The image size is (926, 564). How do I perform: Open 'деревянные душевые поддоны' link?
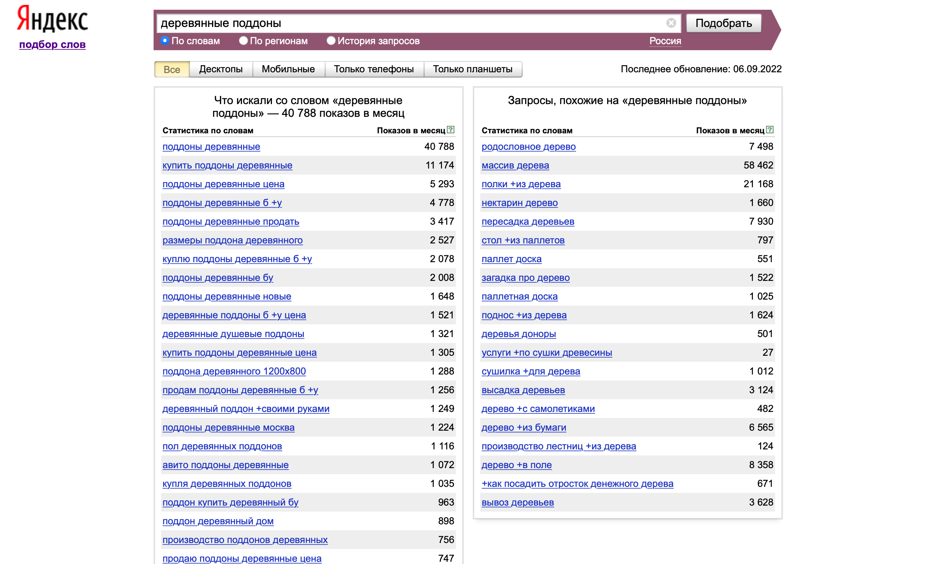tap(233, 334)
